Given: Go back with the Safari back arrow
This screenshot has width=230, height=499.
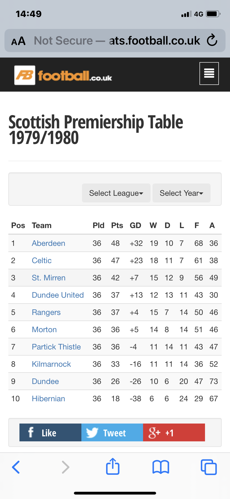Looking at the screenshot, I should pos(16,467).
